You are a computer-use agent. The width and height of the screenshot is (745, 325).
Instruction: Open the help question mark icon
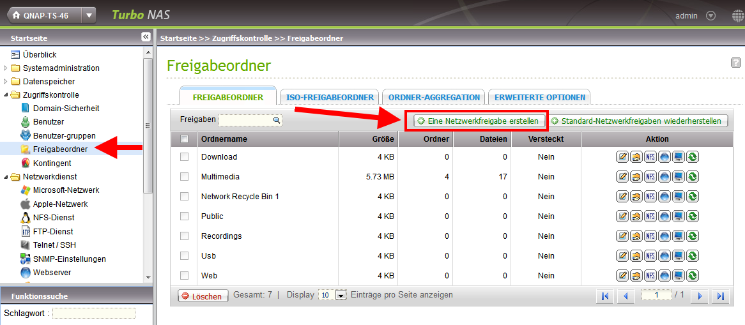tap(735, 63)
